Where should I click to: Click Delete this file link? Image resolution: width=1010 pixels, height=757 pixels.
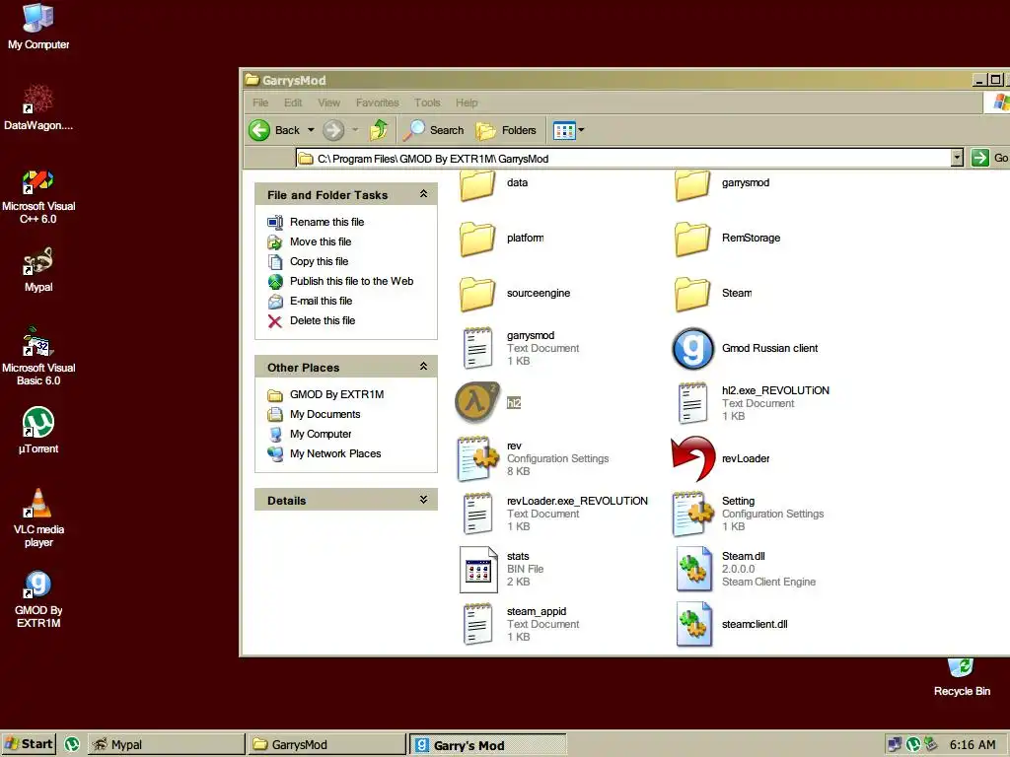[323, 320]
